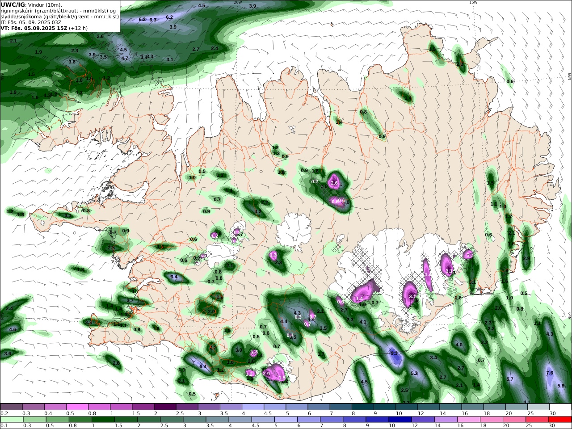
Task: Click the darkest green swatch in the rain legend
Action: (103, 420)
